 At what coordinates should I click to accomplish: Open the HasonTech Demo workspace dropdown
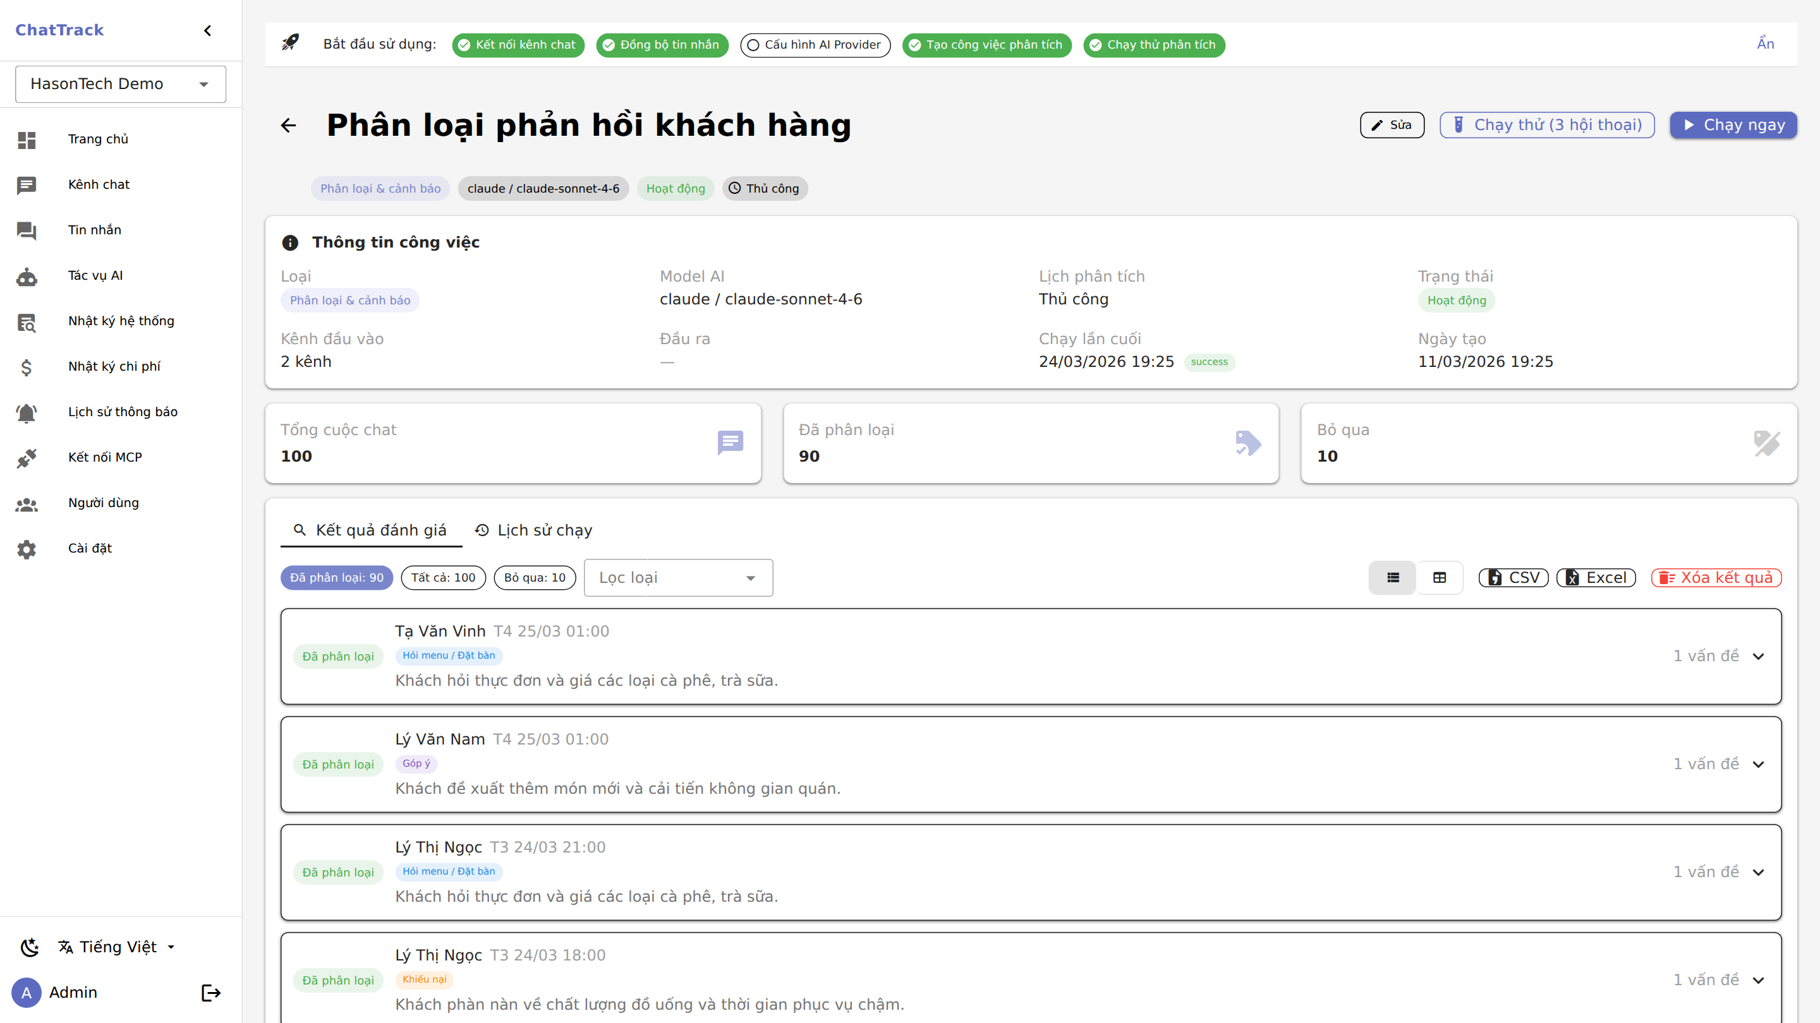121,84
